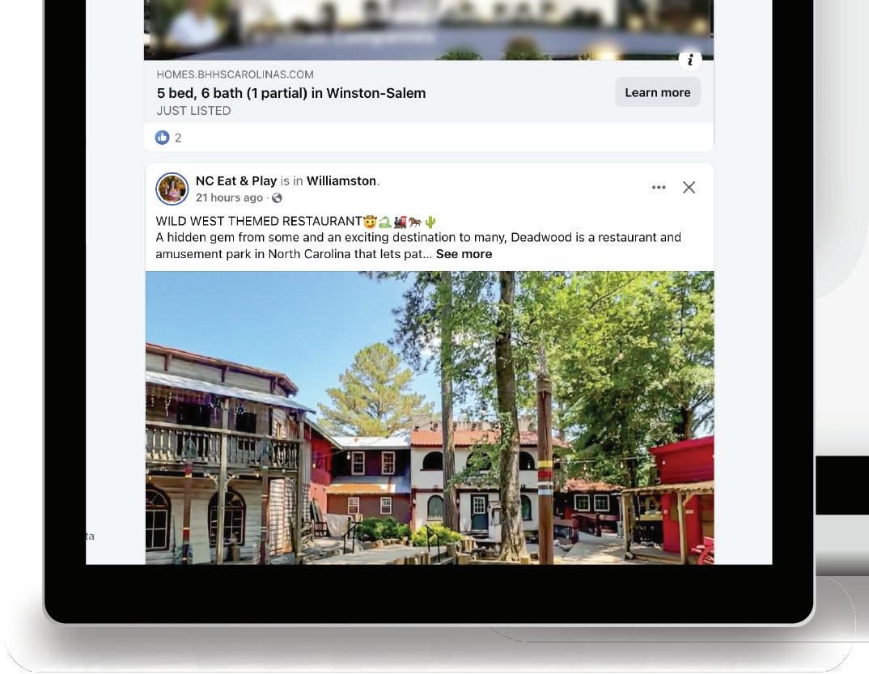Click the Learn more button on the listing ad
869x674 pixels.
pos(657,92)
